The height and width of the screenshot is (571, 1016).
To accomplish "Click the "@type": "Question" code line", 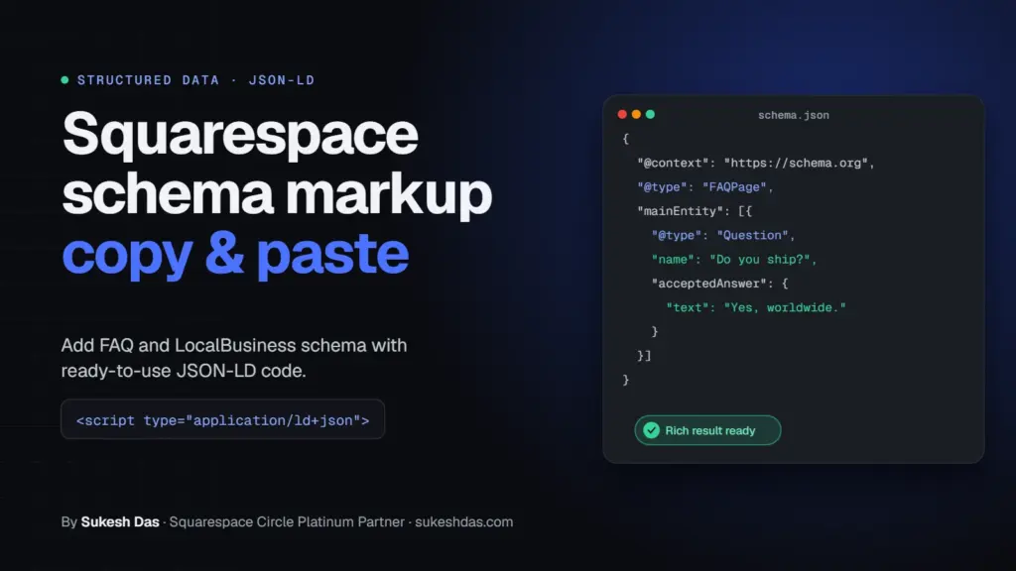I will (723, 236).
